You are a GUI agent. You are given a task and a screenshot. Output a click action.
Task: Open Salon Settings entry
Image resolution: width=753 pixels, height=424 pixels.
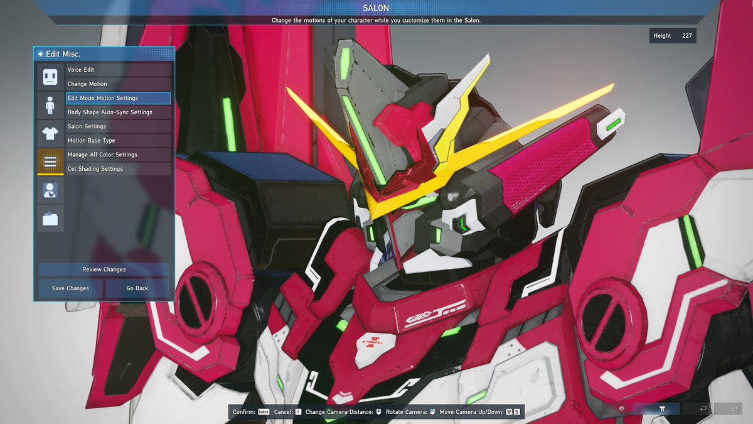coord(119,126)
